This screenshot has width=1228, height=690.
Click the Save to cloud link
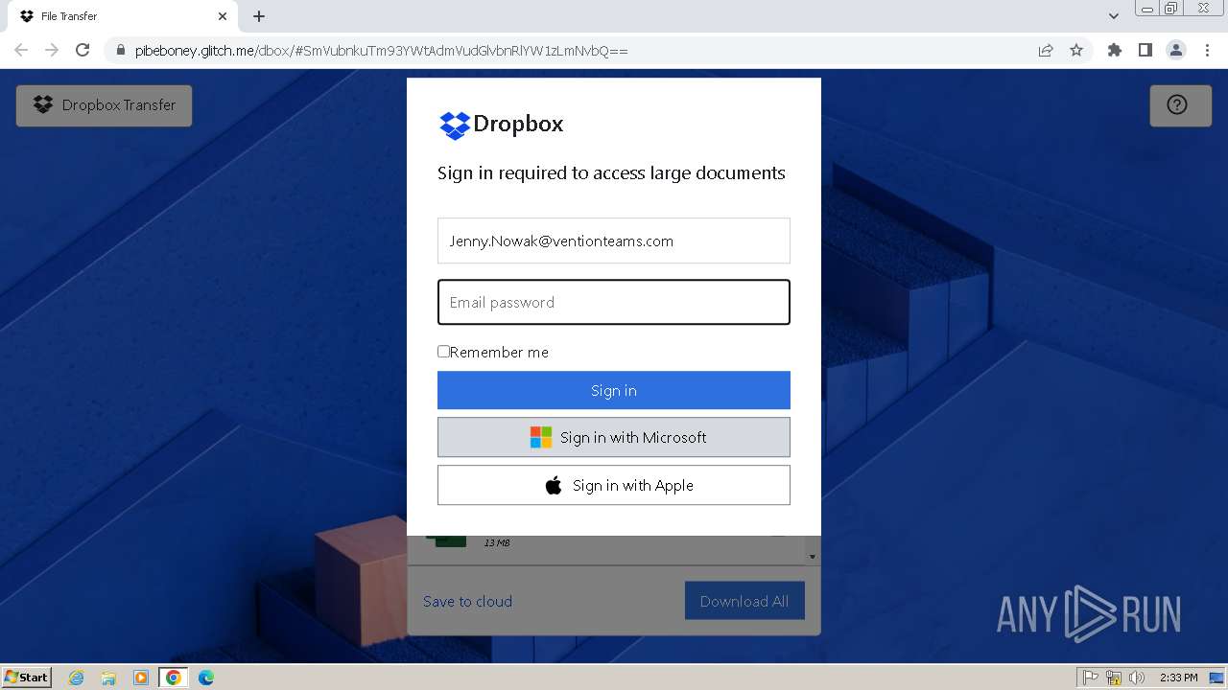[x=467, y=601]
